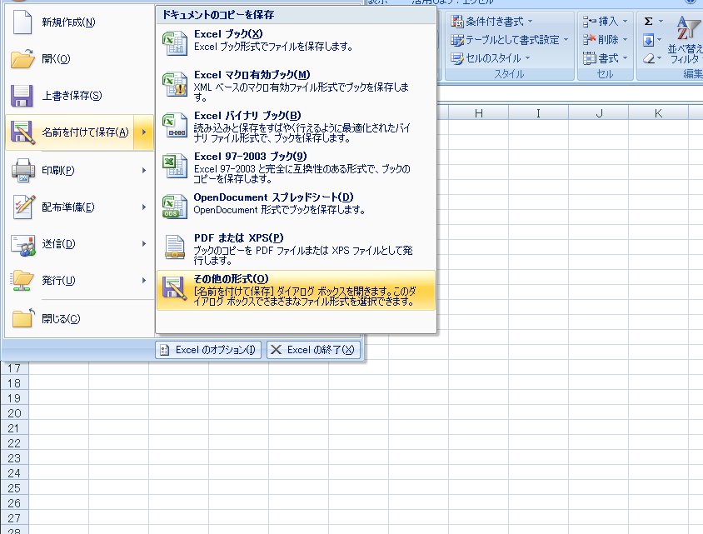Screen dimensions: 703x534
Task: Click the Excel バイナリ ブック icon
Action: click(175, 125)
